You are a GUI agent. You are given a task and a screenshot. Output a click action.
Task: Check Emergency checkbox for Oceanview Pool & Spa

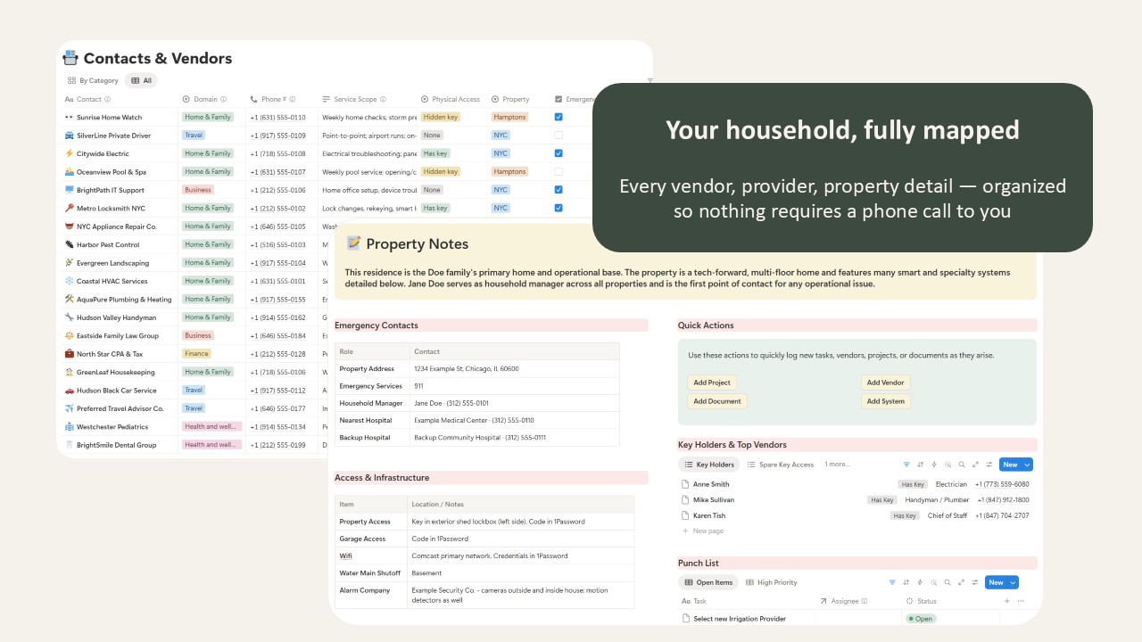point(559,171)
